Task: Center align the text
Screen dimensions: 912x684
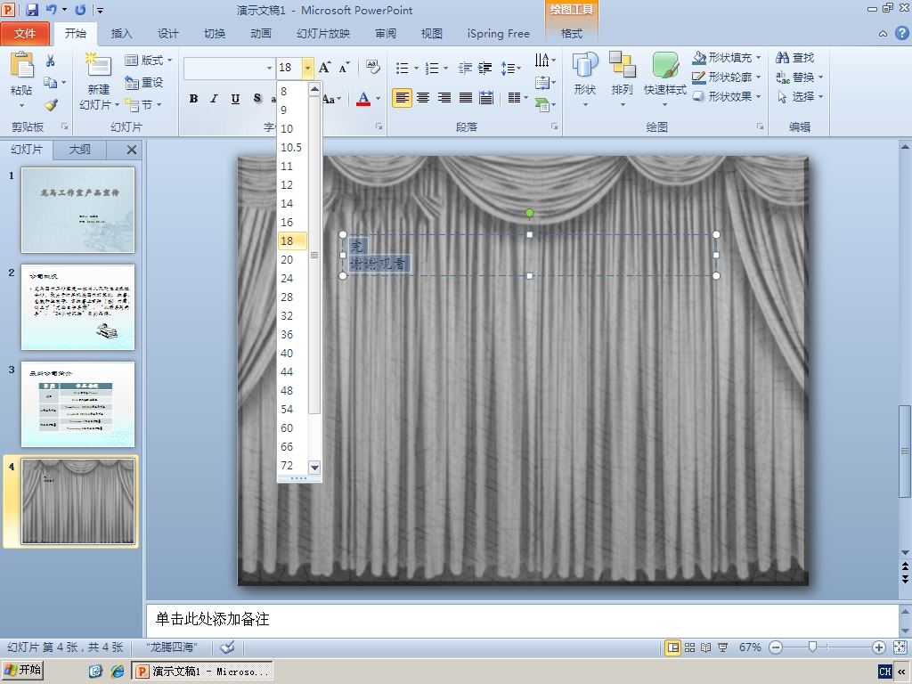Action: tap(423, 98)
